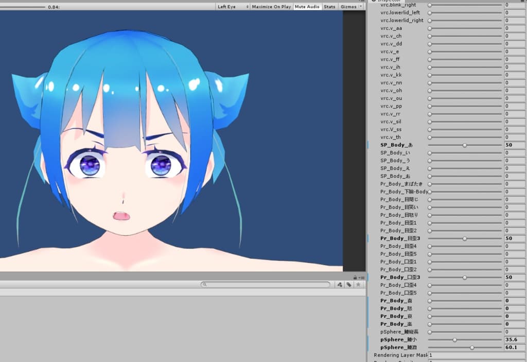This screenshot has width=527, height=362.
Task: Click the vrc.v_aa blendshape slider
Action: coord(465,28)
